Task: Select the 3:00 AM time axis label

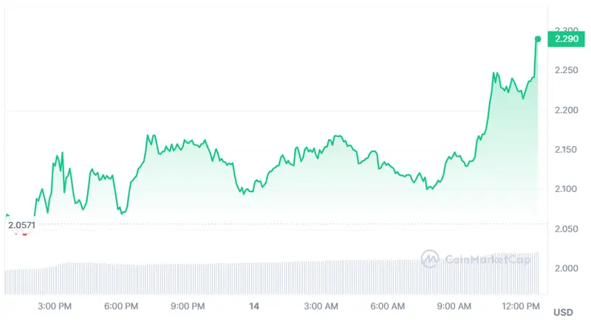Action: [x=321, y=305]
